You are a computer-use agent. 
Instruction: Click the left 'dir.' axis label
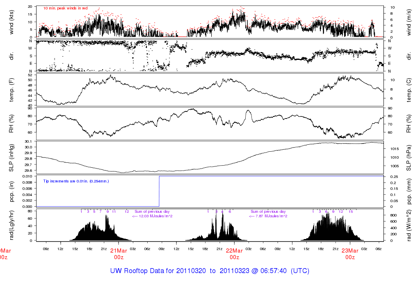[11, 56]
